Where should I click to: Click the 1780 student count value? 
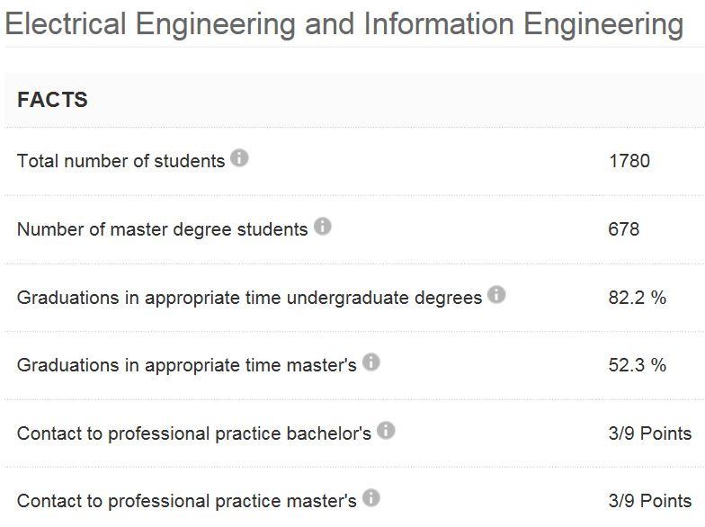(x=629, y=161)
